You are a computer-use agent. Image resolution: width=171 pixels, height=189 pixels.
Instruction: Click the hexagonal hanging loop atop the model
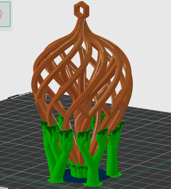click(x=82, y=10)
